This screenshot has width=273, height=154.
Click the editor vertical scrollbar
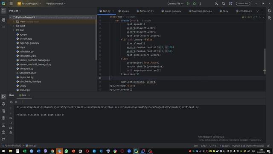264,61
